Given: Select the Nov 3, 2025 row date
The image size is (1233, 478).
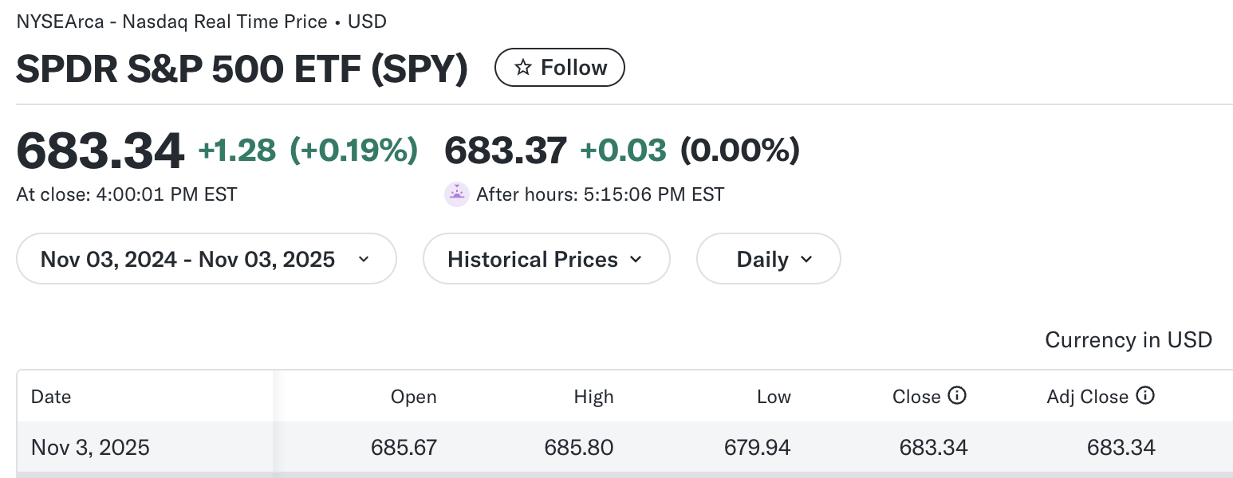Looking at the screenshot, I should point(90,448).
